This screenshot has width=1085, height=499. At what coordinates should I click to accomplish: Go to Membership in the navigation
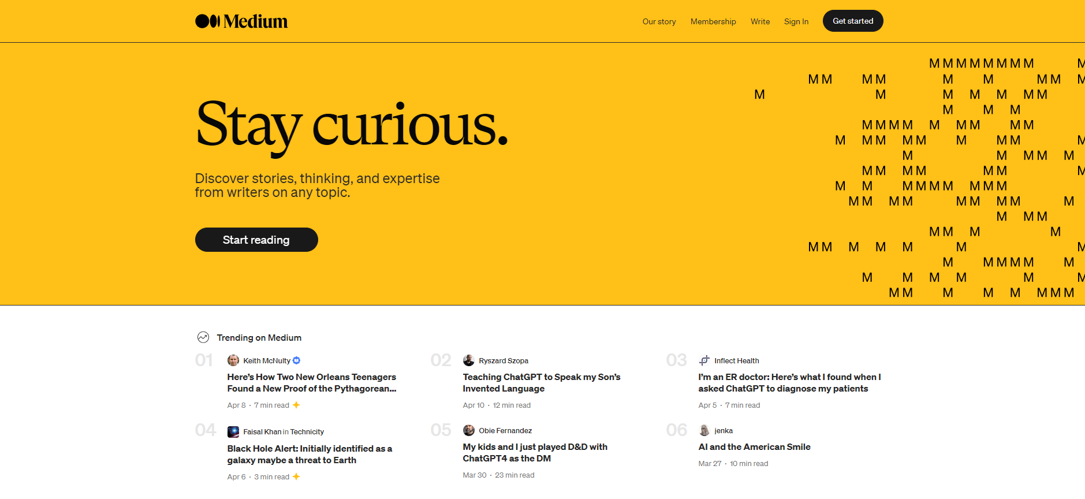coord(713,21)
